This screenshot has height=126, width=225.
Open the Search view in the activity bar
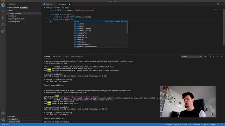(3, 12)
